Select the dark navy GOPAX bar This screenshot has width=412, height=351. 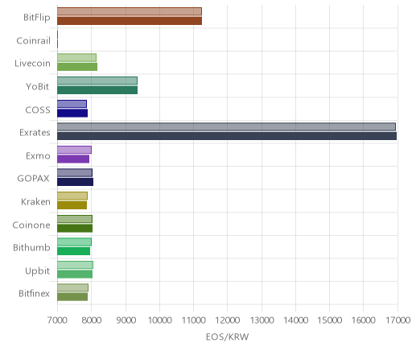pyautogui.click(x=75, y=182)
